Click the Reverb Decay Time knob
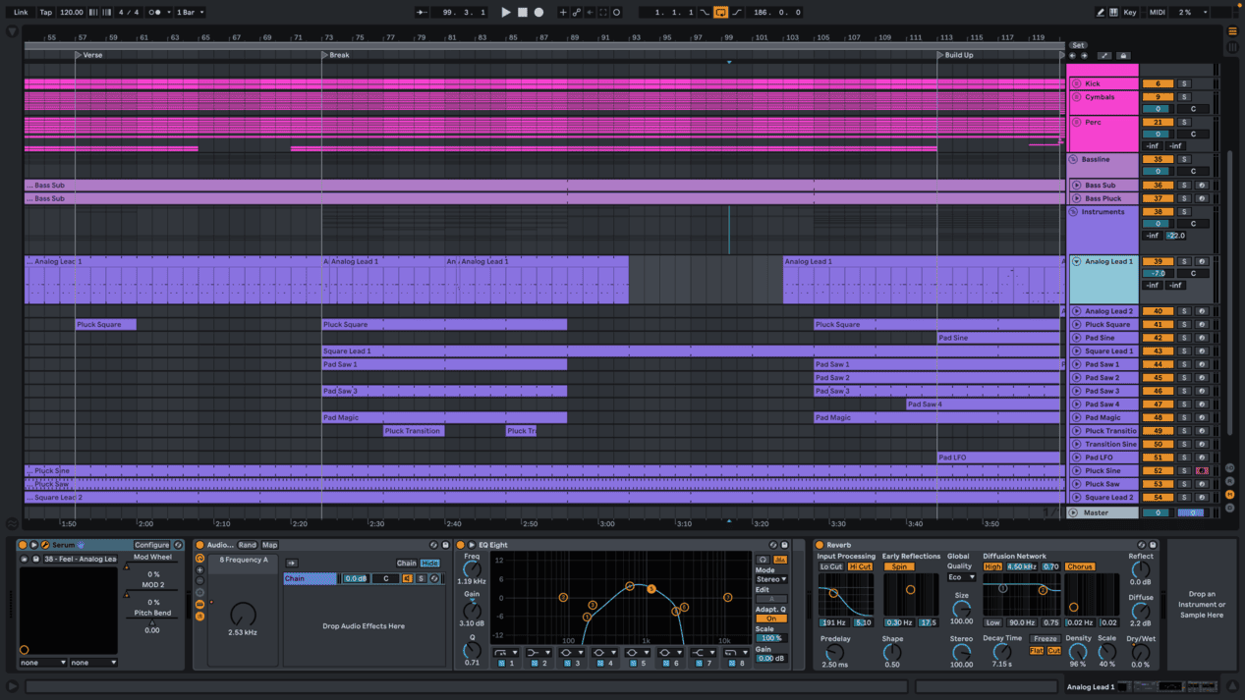This screenshot has width=1245, height=700. pyautogui.click(x=1001, y=651)
